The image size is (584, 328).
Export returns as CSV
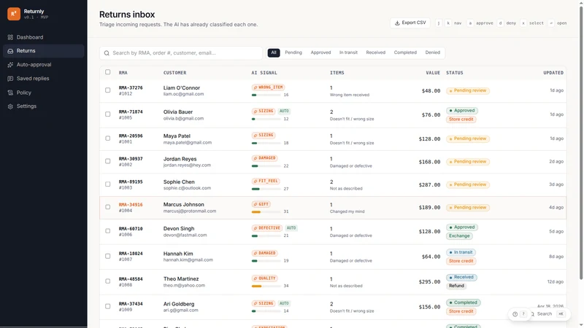pyautogui.click(x=410, y=23)
